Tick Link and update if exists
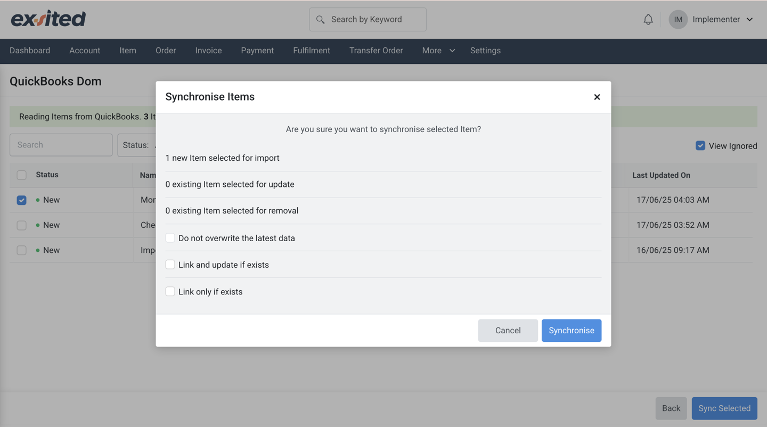 [x=170, y=265]
